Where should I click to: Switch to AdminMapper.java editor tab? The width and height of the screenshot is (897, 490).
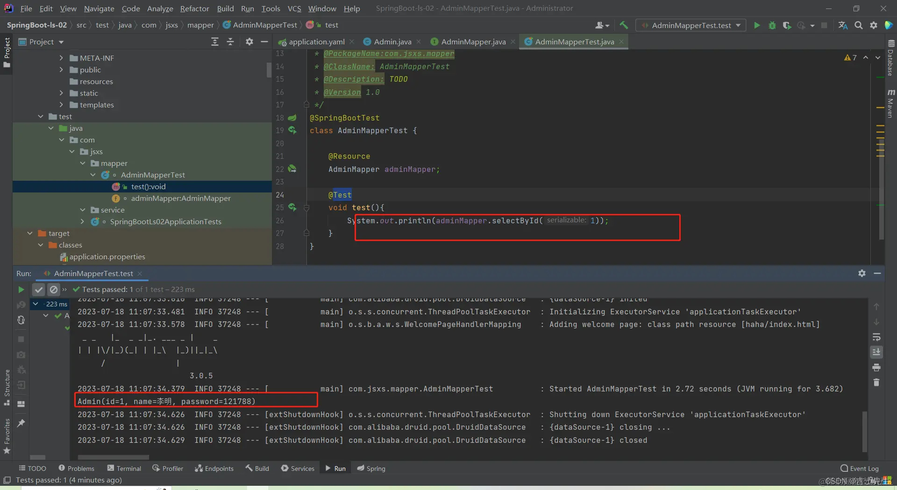pos(473,42)
